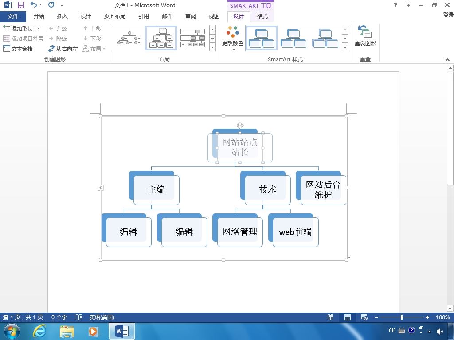454x340 pixels.
Task: Open the SmartArt text pane side arrow
Action: (101, 188)
